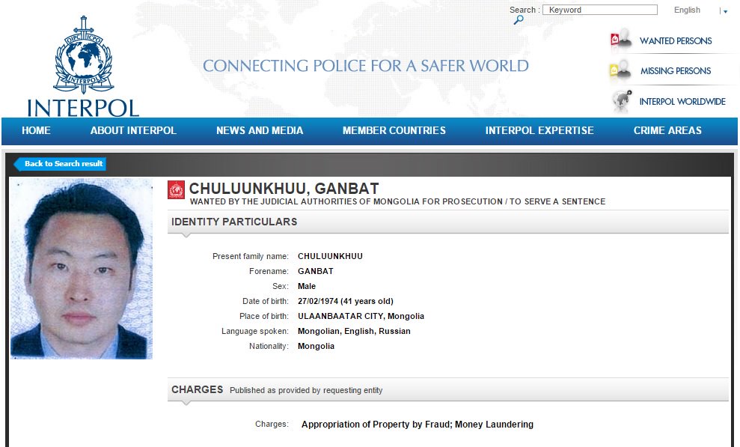
Task: Click the Missing Persons yellow icon
Action: (621, 71)
